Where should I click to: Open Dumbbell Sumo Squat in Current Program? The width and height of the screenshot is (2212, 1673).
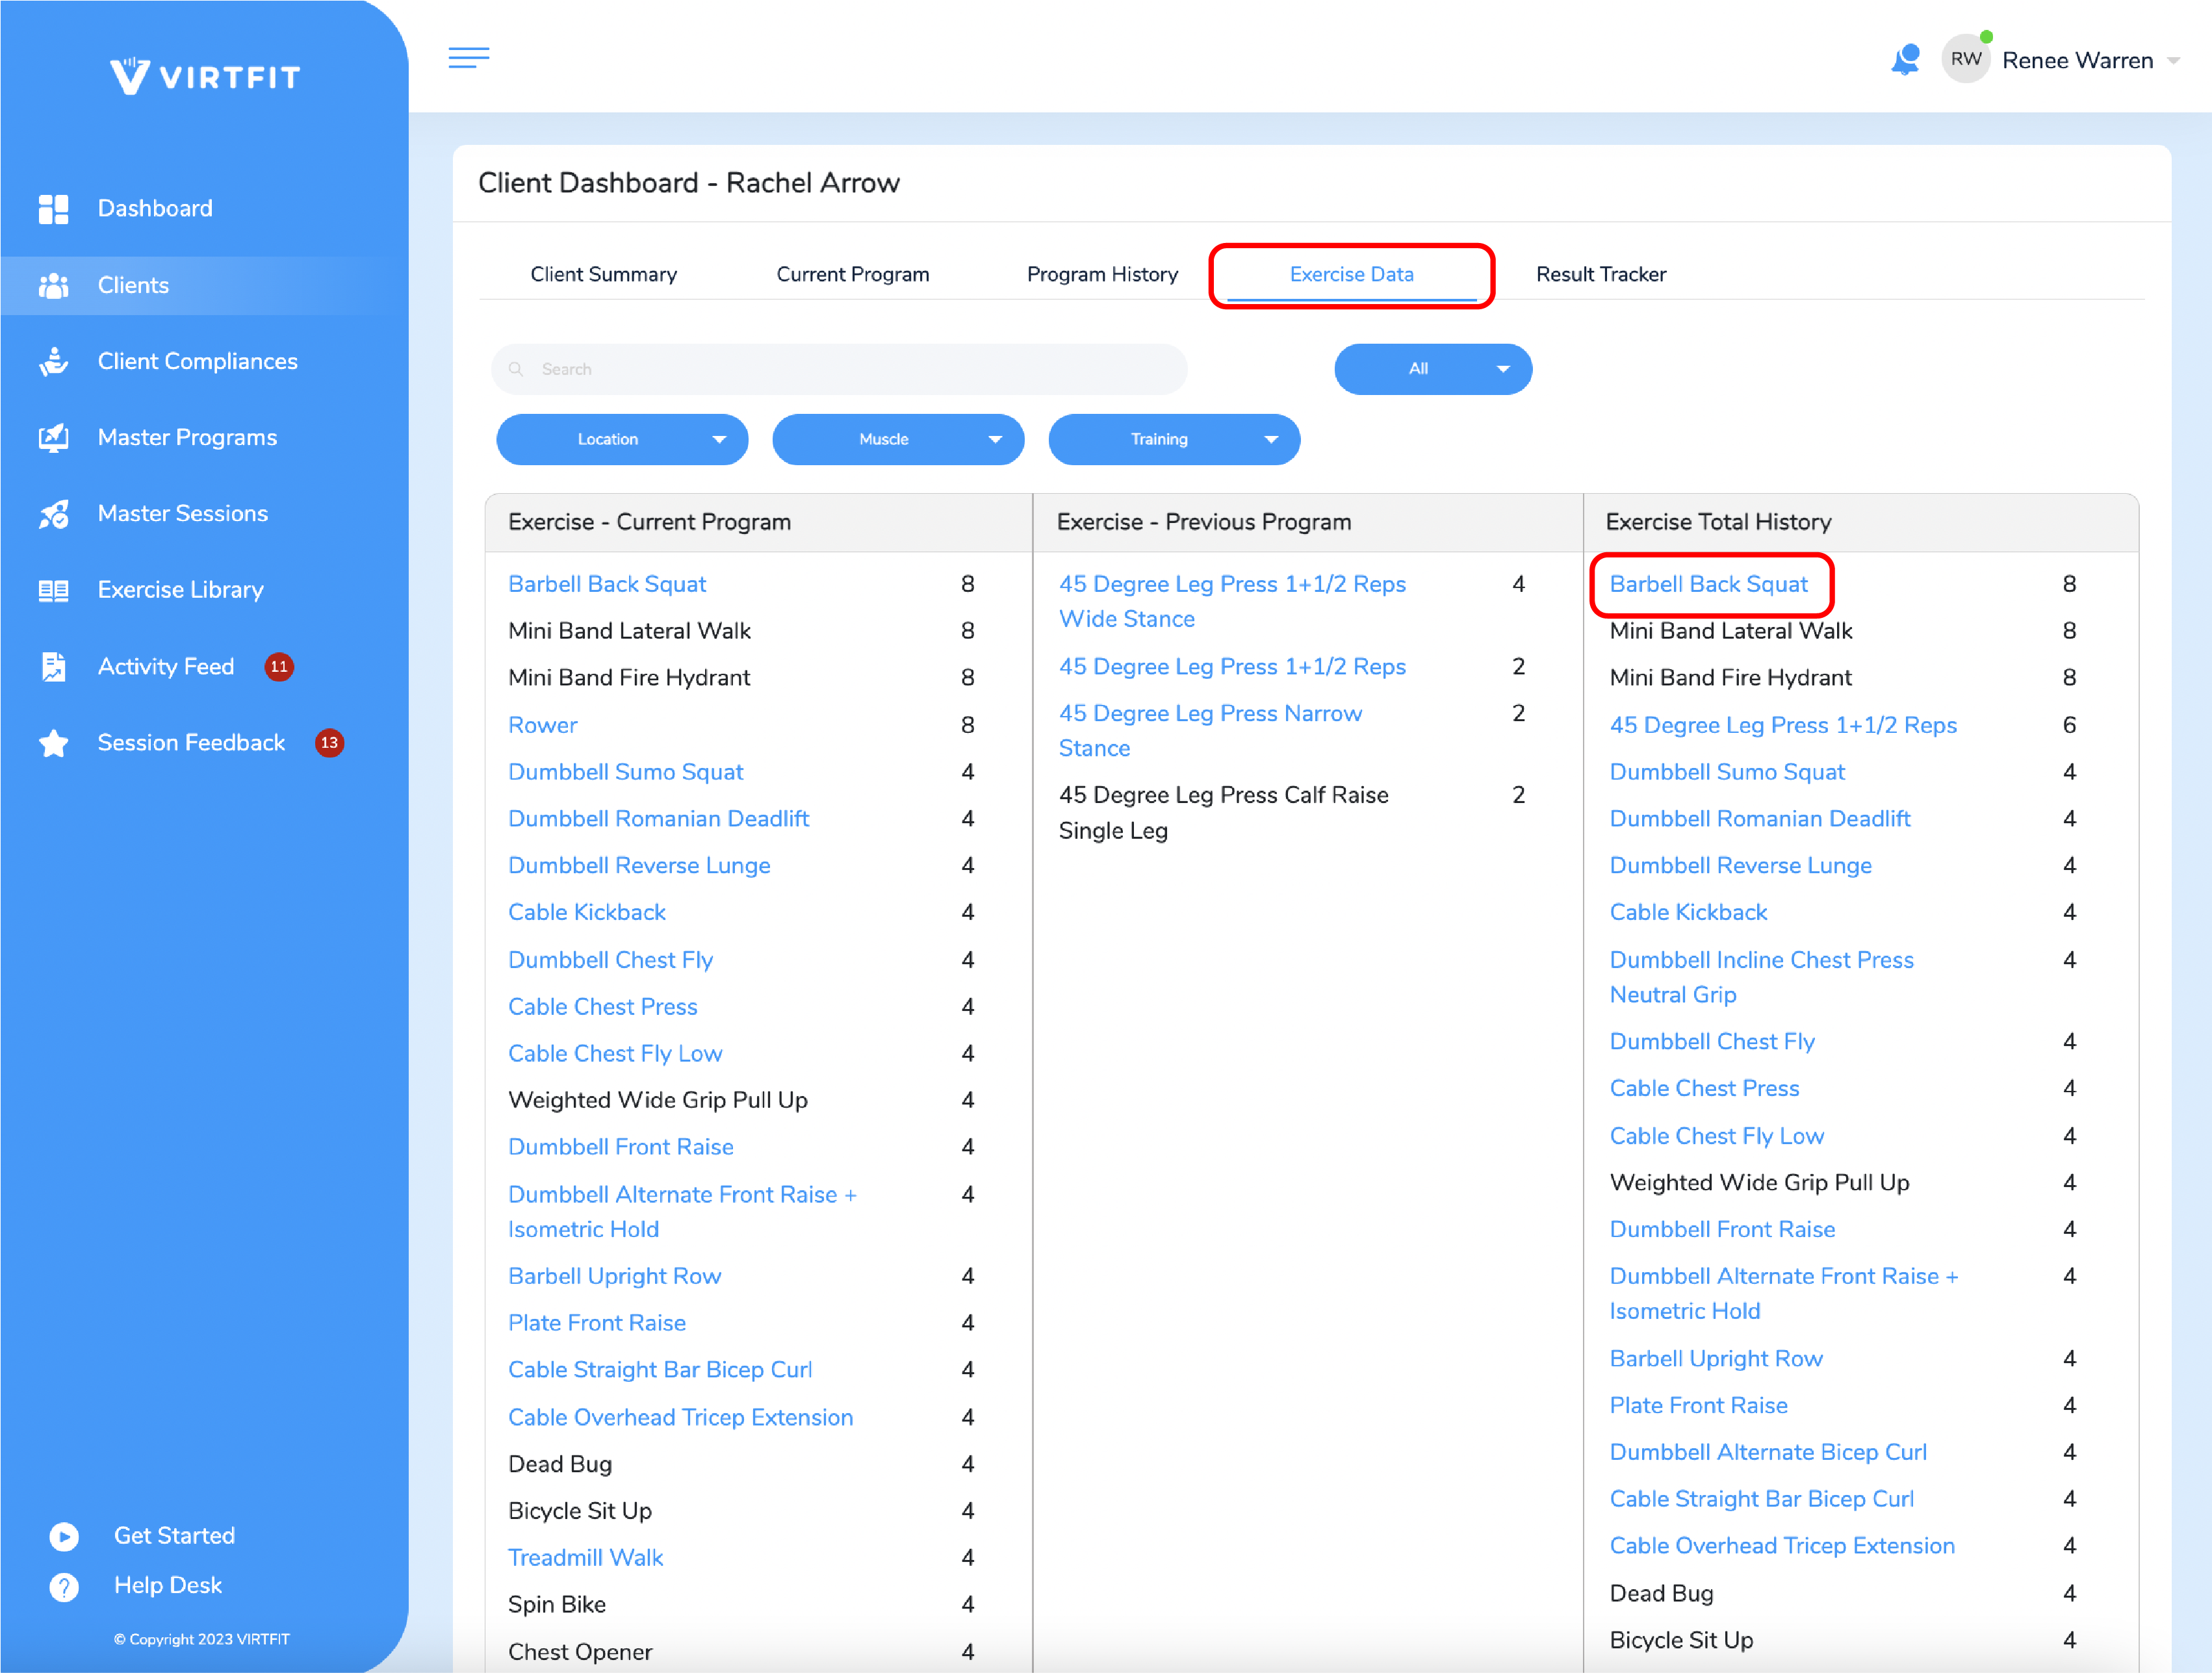[626, 772]
